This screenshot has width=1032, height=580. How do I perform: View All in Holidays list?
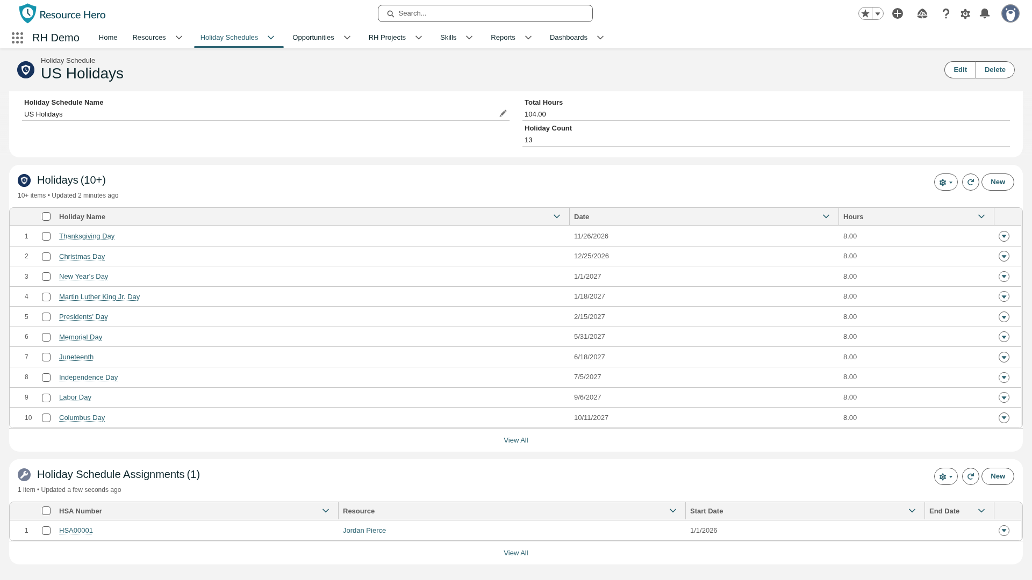(x=516, y=440)
